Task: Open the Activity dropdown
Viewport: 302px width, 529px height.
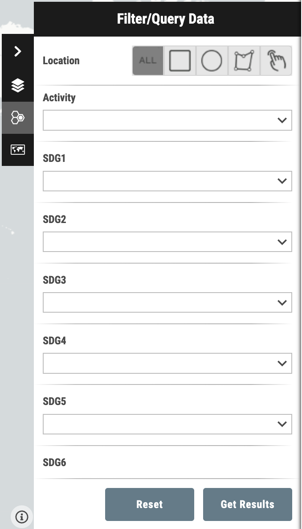Action: tap(167, 120)
